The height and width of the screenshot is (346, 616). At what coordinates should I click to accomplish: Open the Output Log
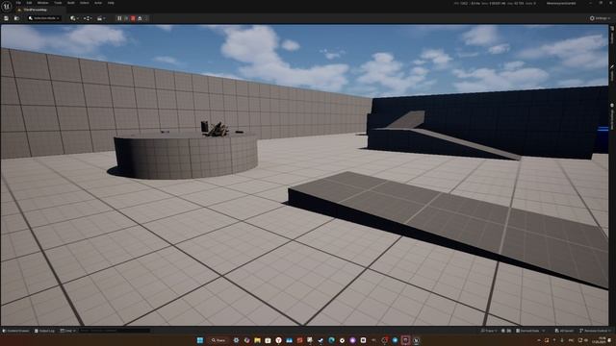click(45, 331)
